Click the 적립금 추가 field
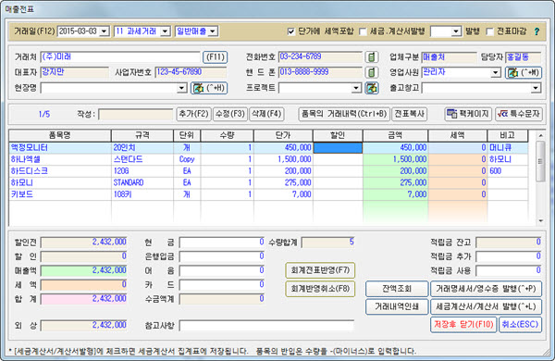This screenshot has width=555, height=361. (509, 256)
